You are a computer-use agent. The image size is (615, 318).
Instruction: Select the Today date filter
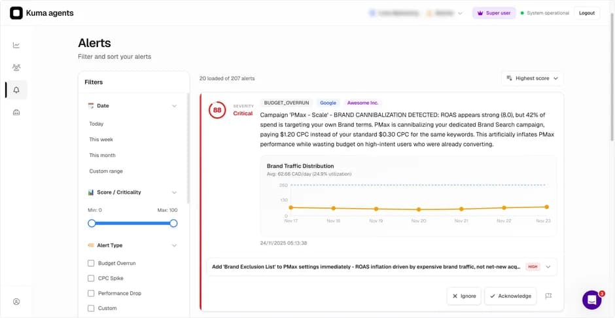click(x=96, y=124)
